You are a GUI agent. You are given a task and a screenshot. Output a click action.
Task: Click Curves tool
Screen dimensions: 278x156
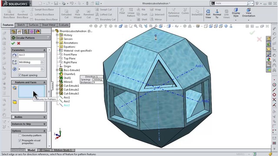pyautogui.click(x=185, y=11)
